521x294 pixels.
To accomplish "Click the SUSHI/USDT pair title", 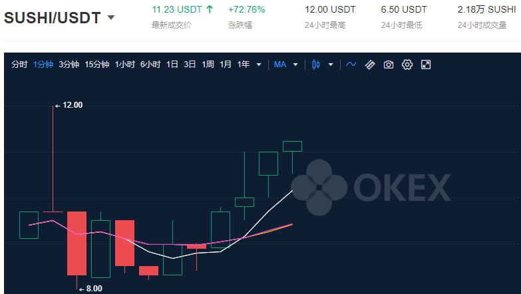I will [52, 17].
